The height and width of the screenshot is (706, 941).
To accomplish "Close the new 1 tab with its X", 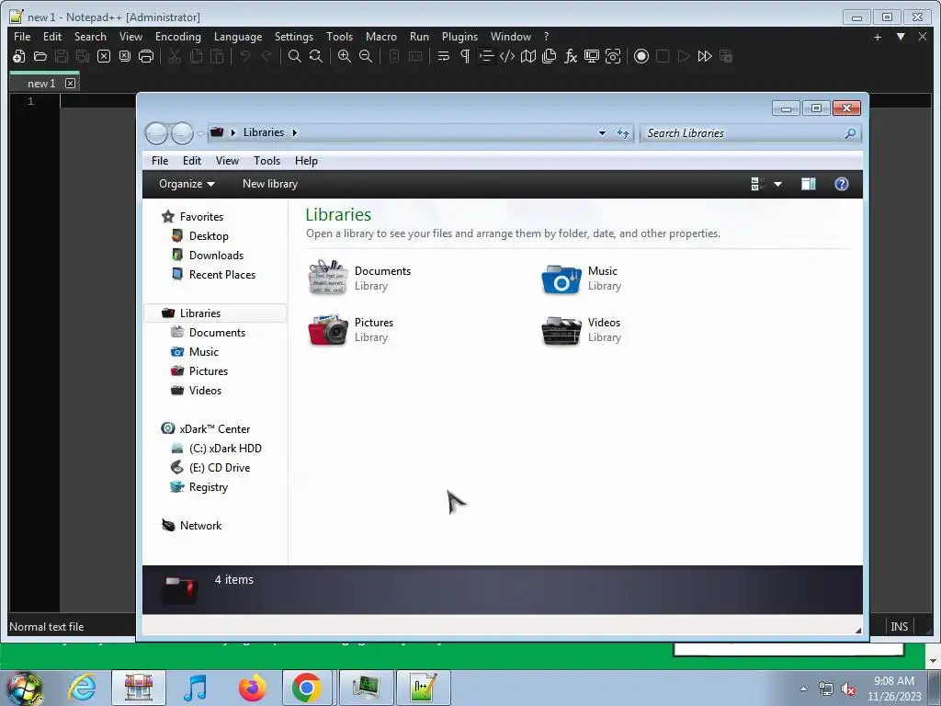I will point(70,83).
